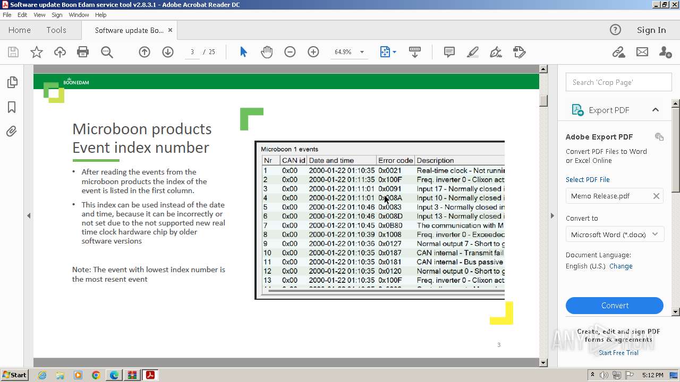This screenshot has height=382, width=680.
Task: Open the View menu
Action: coord(39,15)
